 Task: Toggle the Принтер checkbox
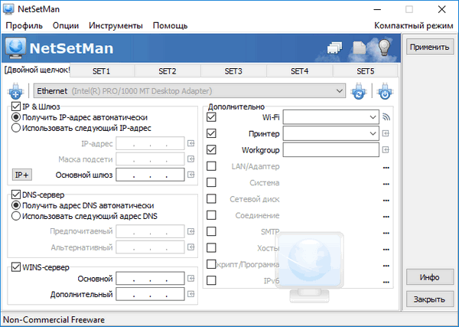[211, 133]
